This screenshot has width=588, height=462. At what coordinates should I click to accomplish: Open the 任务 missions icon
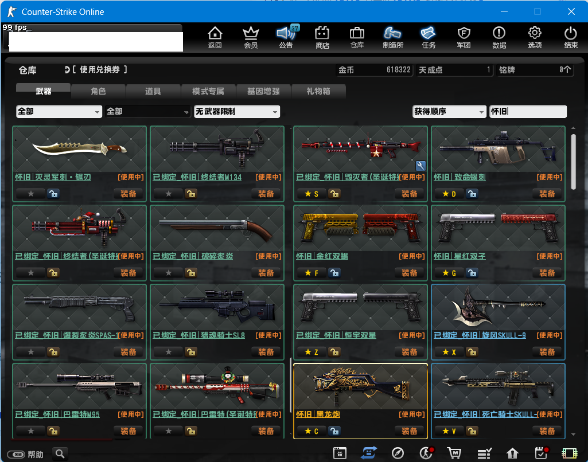click(429, 37)
